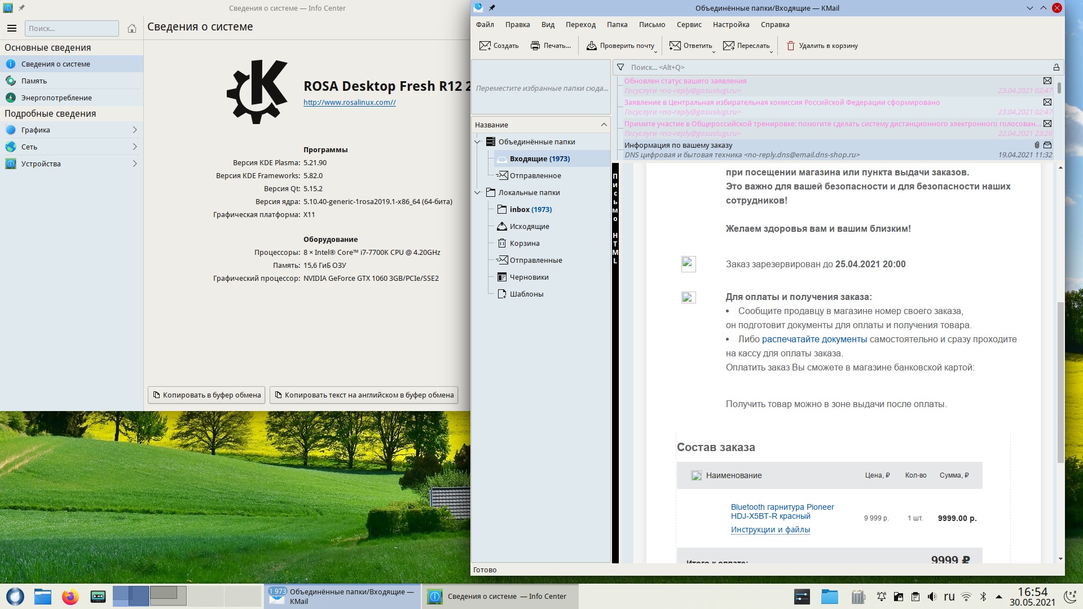Click the home icon in Info Center
This screenshot has height=609, width=1083.
132,28
